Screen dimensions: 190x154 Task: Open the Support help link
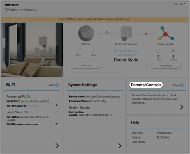(137, 137)
